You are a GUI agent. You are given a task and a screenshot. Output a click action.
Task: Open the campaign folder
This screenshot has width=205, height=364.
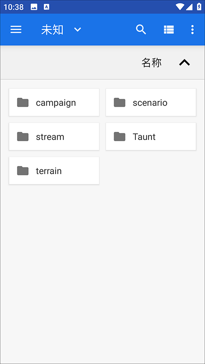(54, 102)
